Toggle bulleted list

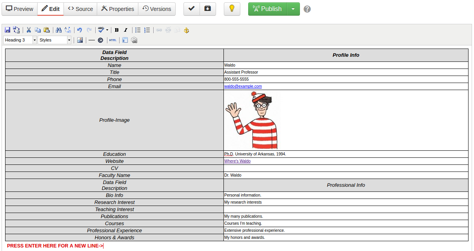(138, 30)
